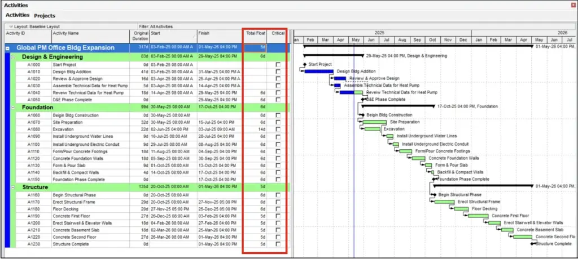Switch to the Projects tab
This screenshot has width=578, height=259.
point(45,16)
